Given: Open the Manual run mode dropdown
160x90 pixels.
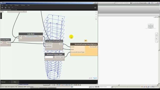Looking at the screenshot, I should point(5,82).
